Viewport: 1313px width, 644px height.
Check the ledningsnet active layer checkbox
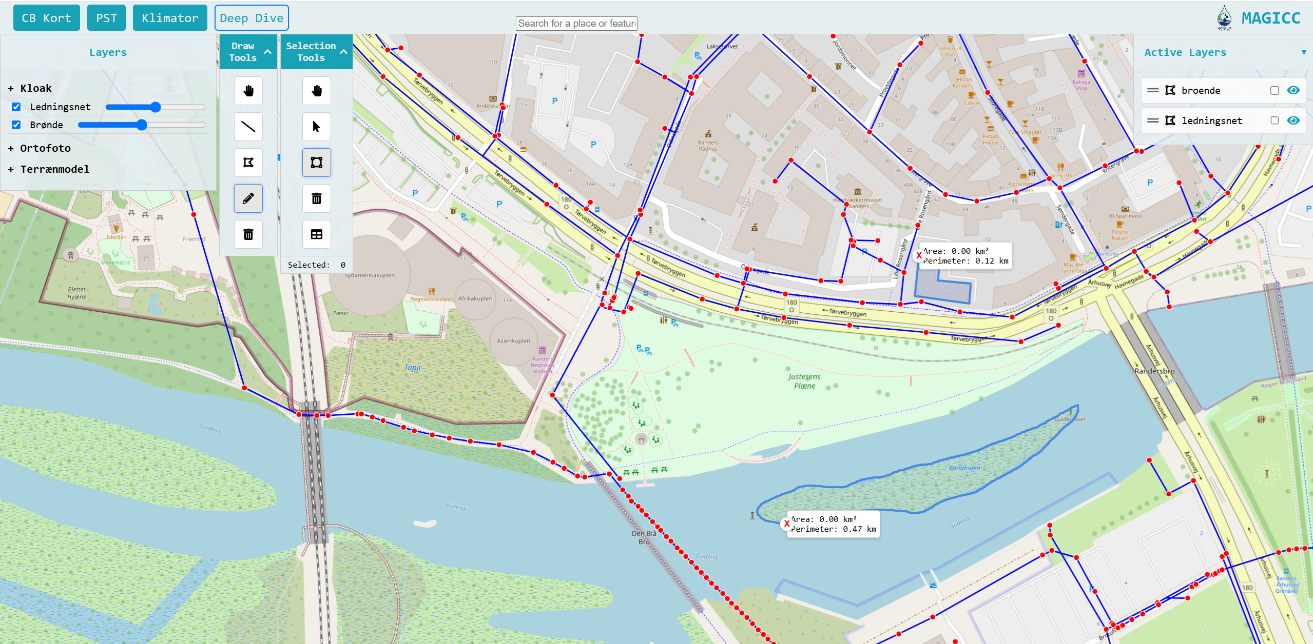1274,120
